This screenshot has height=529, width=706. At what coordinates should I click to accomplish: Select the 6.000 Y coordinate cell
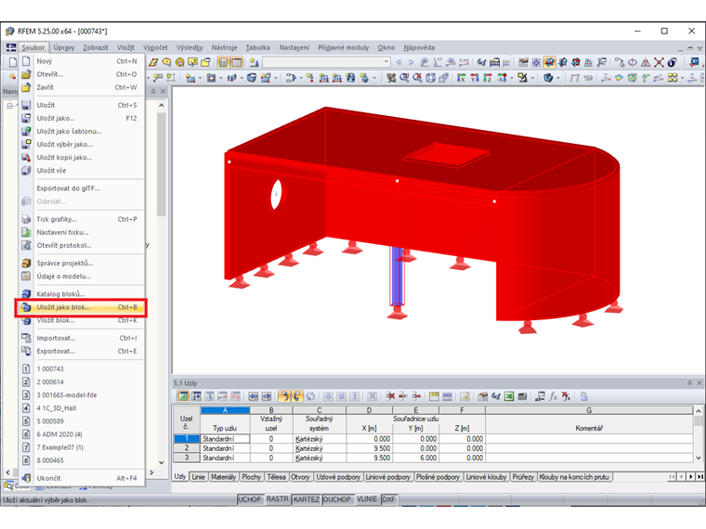pos(415,458)
